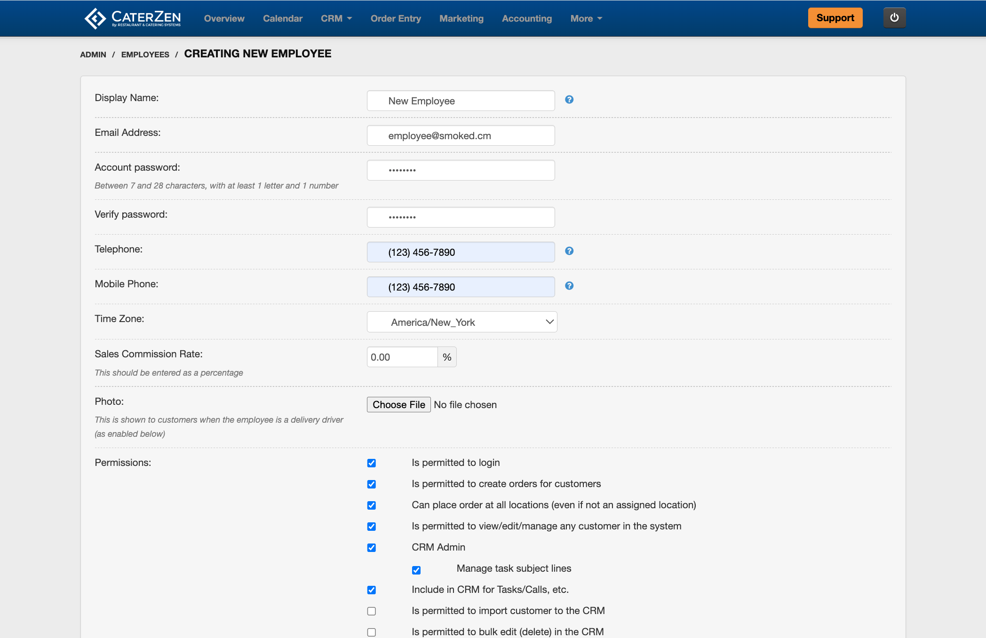Uncheck Manage task subject lines
The image size is (986, 638).
click(x=416, y=570)
